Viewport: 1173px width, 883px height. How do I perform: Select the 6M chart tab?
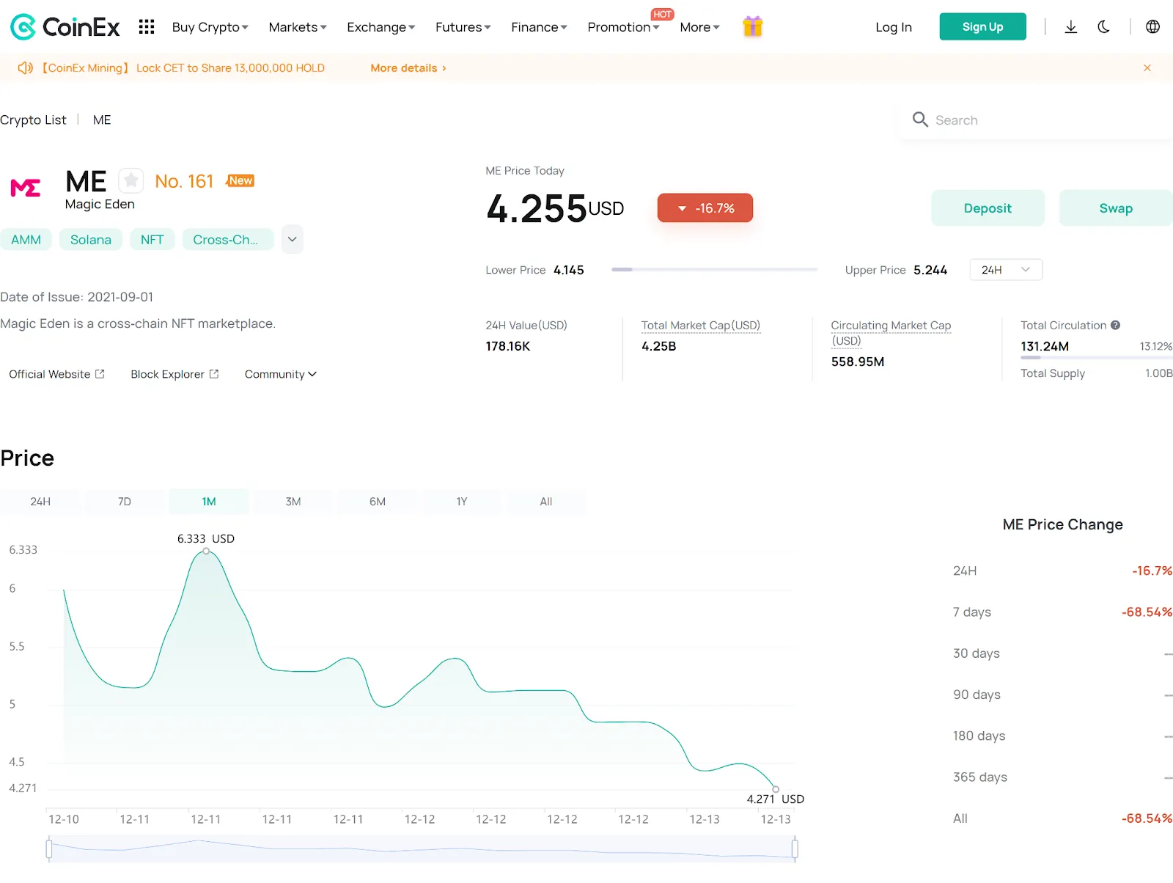pyautogui.click(x=378, y=502)
